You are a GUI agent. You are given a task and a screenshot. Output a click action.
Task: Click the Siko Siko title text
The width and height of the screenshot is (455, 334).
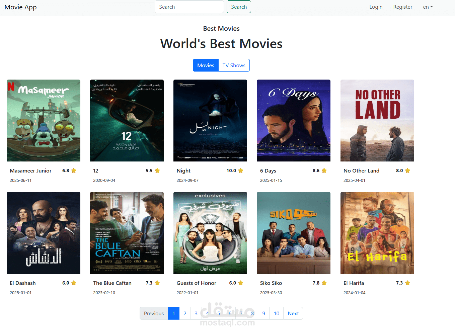[271, 283]
